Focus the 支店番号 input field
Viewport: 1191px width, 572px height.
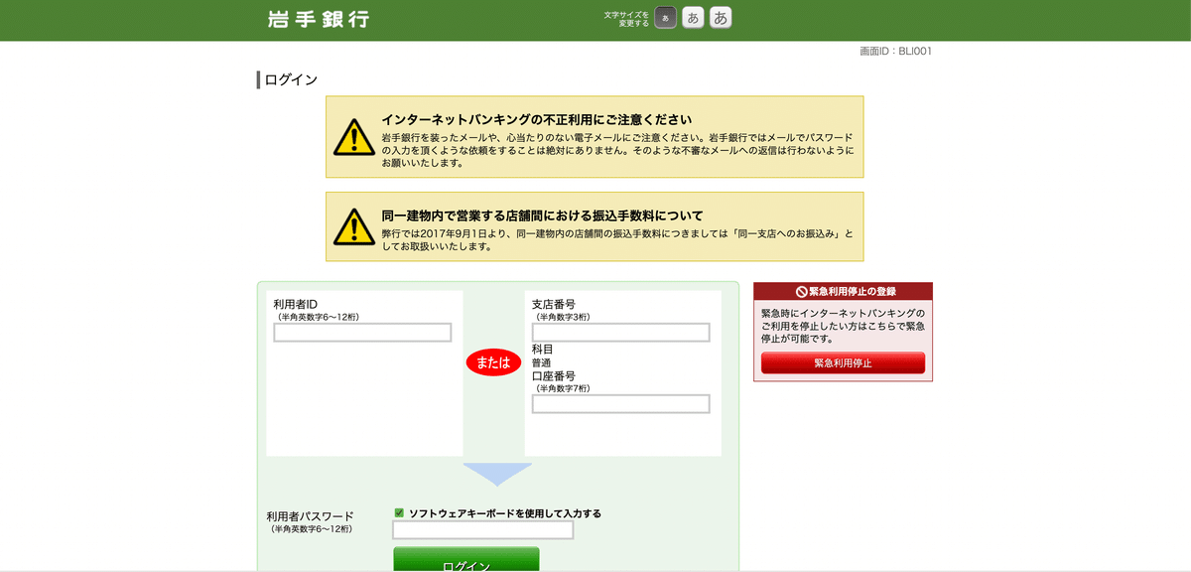click(x=621, y=333)
